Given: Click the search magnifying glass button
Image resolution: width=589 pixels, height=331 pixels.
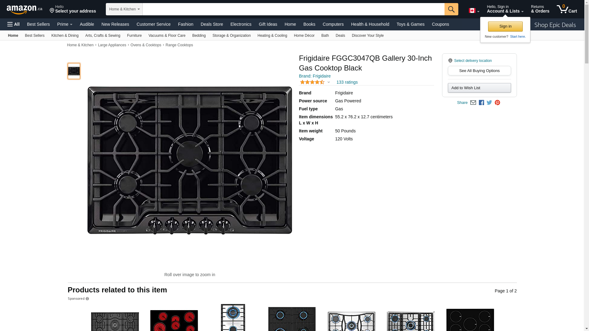Looking at the screenshot, I should click(451, 9).
